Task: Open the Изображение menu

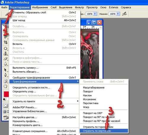Action: coord(40,7)
